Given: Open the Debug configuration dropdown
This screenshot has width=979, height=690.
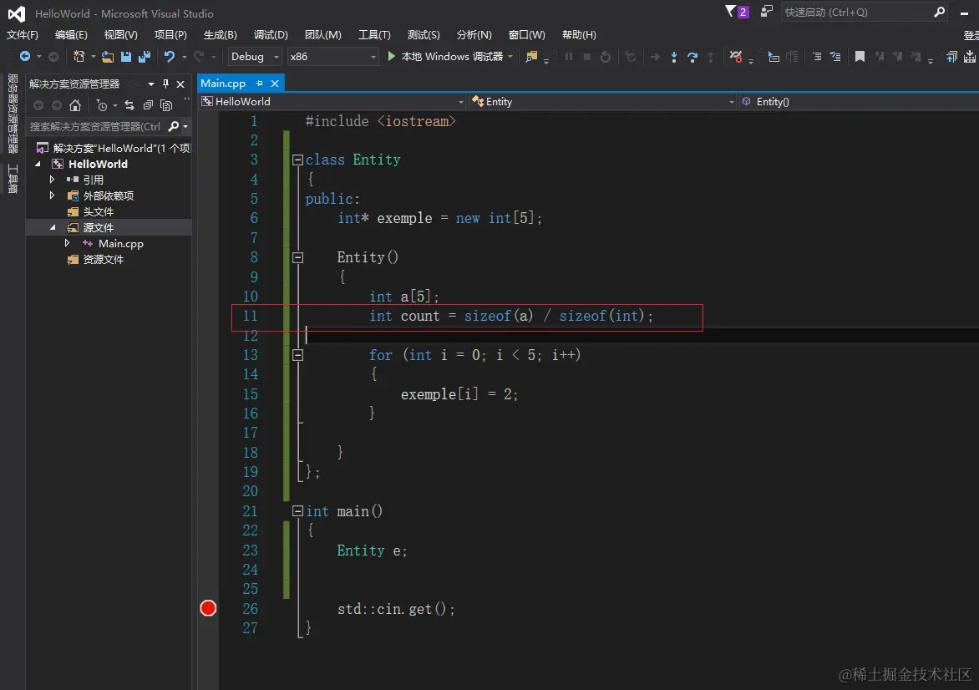Looking at the screenshot, I should coord(254,57).
